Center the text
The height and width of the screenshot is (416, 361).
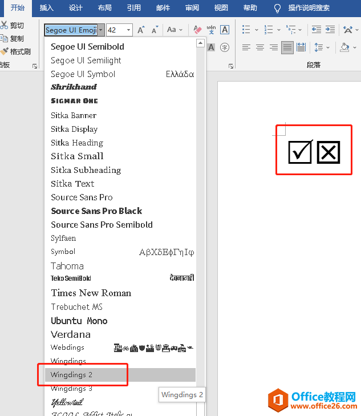pos(260,47)
